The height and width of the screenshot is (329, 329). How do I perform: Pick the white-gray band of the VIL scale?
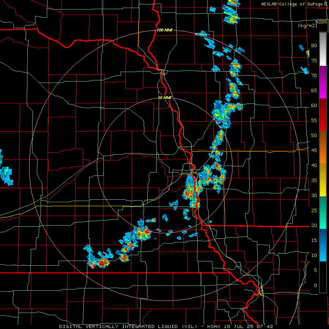(323, 49)
